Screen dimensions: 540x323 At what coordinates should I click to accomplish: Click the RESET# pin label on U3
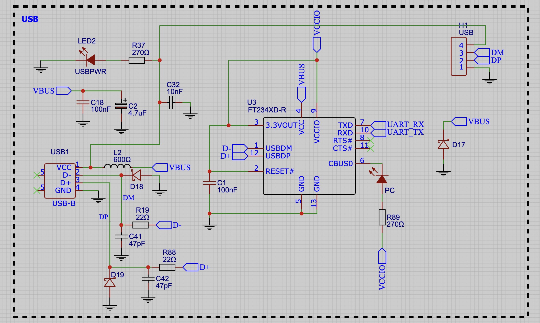pyautogui.click(x=280, y=171)
